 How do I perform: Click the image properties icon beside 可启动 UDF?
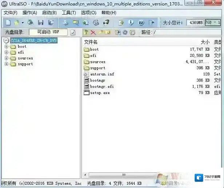73,32
